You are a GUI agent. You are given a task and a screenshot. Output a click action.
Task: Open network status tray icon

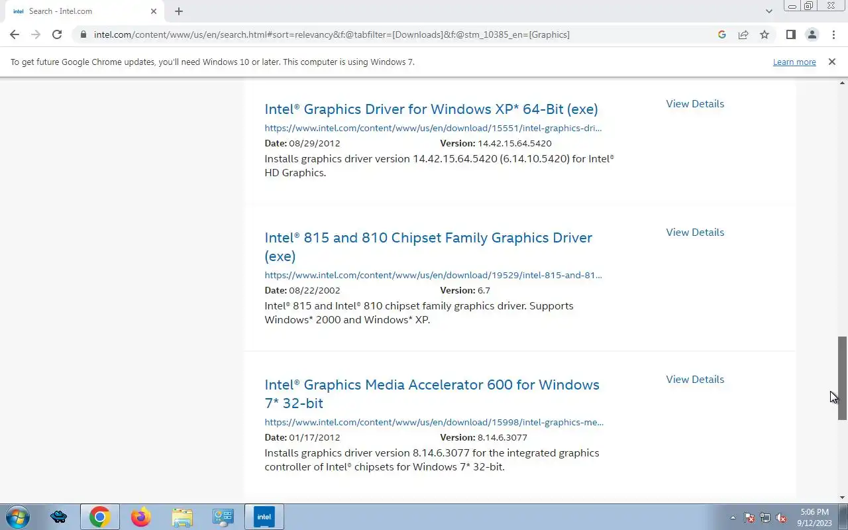click(765, 518)
